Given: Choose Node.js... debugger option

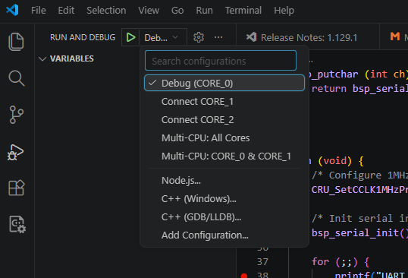Looking at the screenshot, I should pos(224,180).
